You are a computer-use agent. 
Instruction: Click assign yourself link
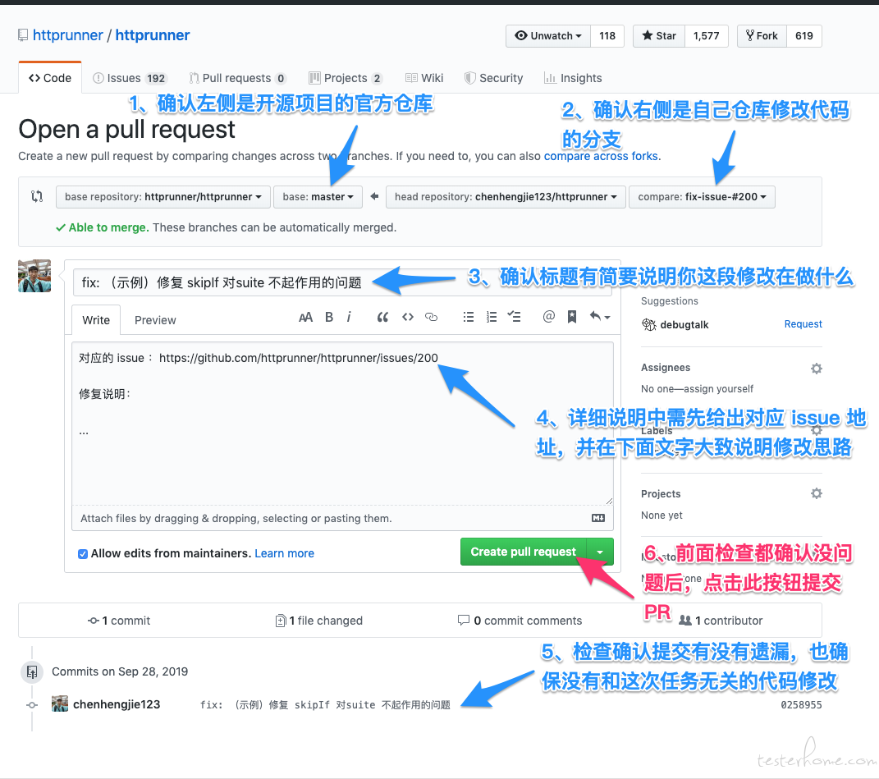pyautogui.click(x=718, y=388)
